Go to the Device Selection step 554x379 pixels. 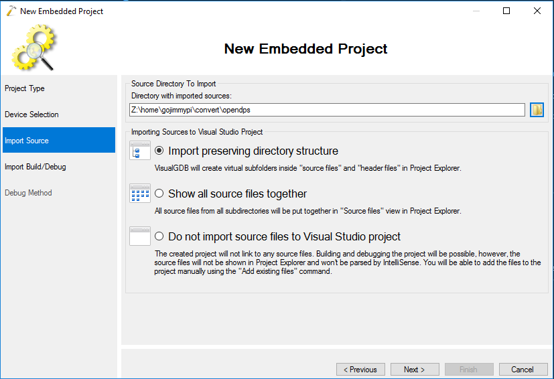click(59, 115)
